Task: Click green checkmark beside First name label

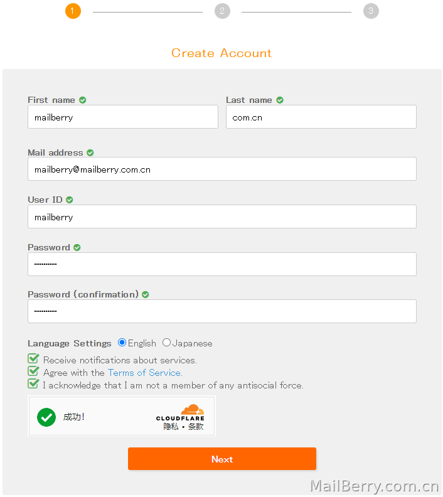Action: (83, 100)
